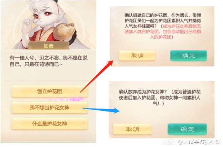Screen dimensions: 223x147
Task: Click 确定 in the 确认放弃成为护花女神 dialog
Action: tap(187, 129)
